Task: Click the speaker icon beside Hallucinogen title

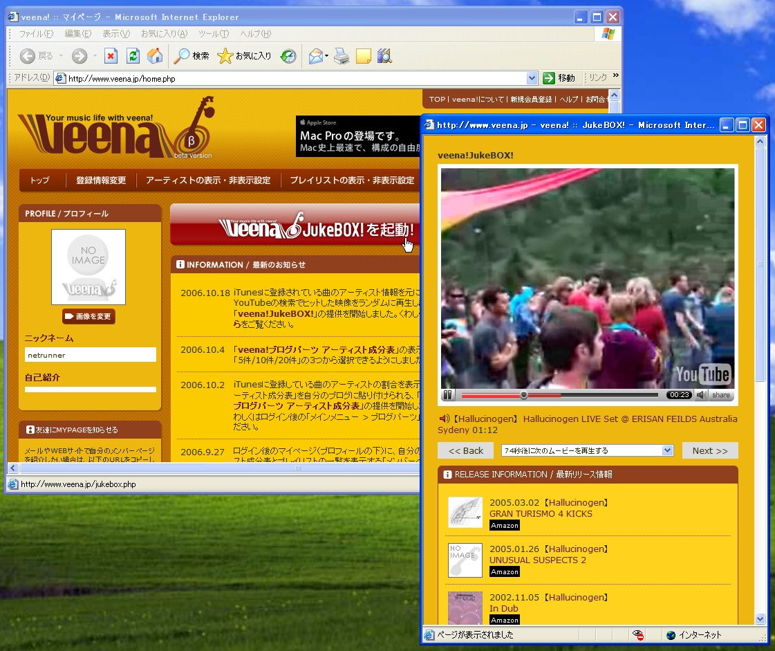Action: coord(444,419)
